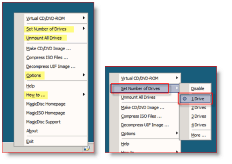Expand Set Number of Drives arrow in left menu
Screen dimensions: 232x164
click(84, 29)
